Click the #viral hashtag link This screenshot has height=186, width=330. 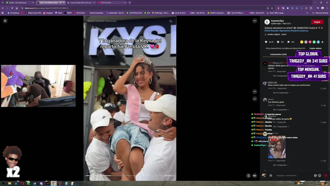267,31
